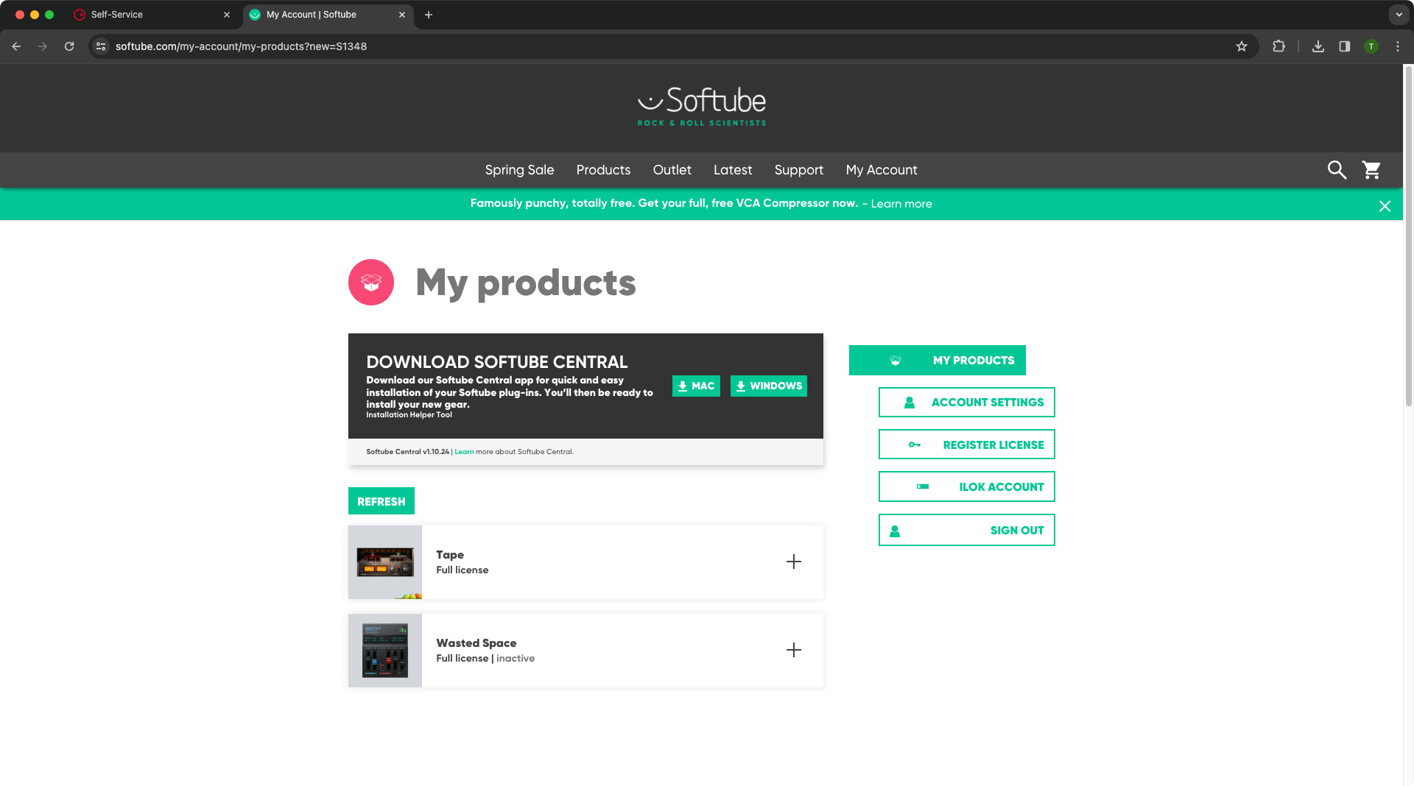
Task: Click the Softube Central v1.10.24 version text
Action: (407, 452)
